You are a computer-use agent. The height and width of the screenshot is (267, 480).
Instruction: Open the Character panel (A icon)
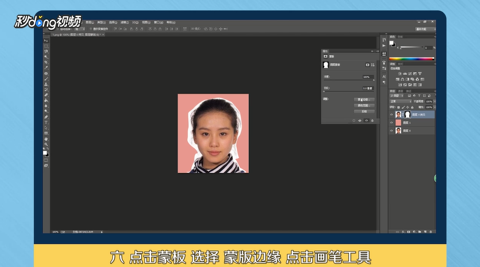click(384, 77)
